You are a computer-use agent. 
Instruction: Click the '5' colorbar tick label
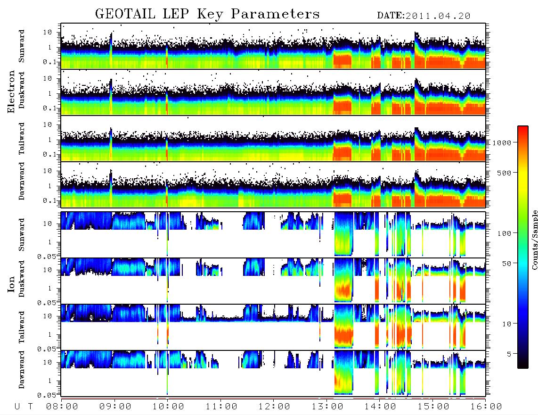(509, 354)
